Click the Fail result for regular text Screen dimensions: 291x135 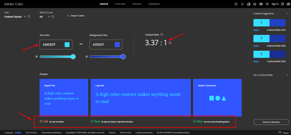(52, 121)
